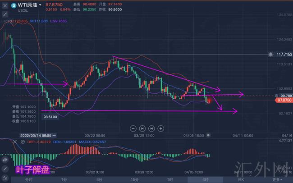
Task: Click the 93.5100 low price label
Action: click(x=50, y=117)
